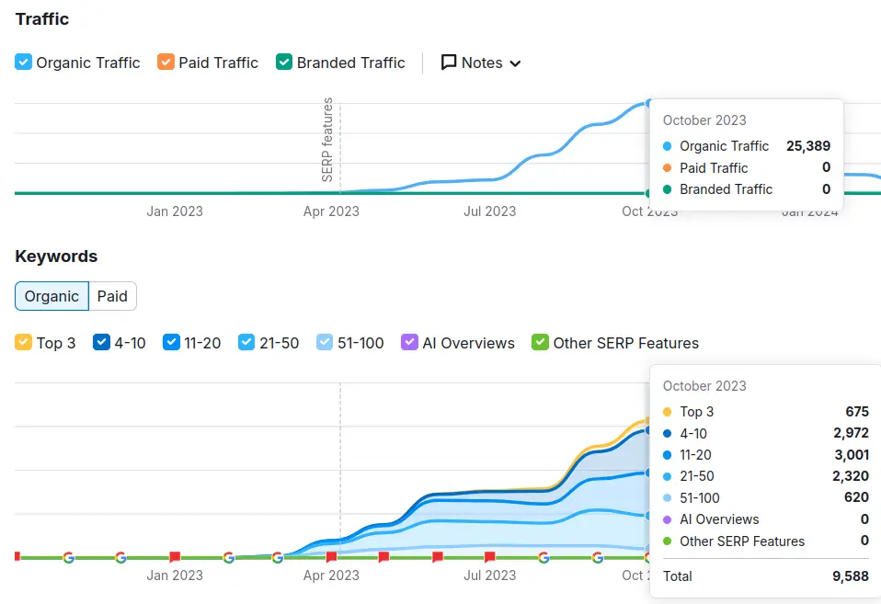
Task: Open the red flag note above Jan 2023
Action: coord(175,556)
